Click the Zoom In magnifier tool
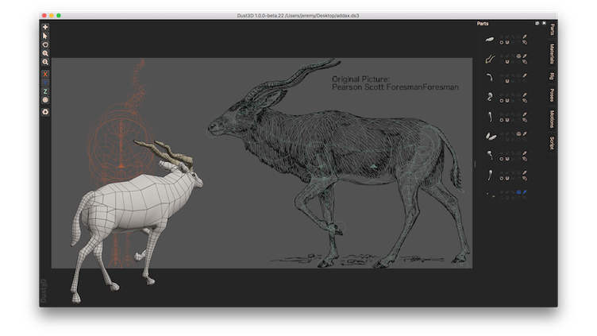 45,53
